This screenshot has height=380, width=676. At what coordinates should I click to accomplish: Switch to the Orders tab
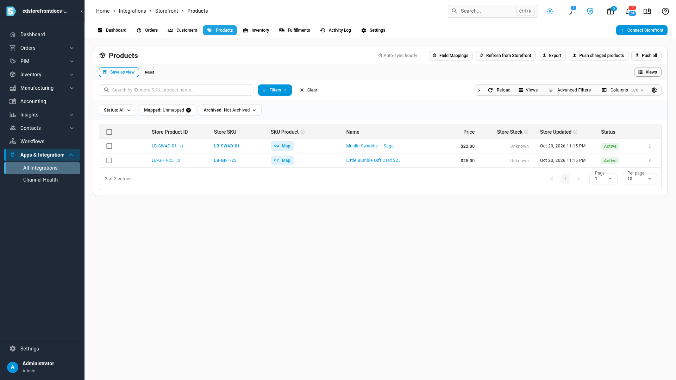point(147,30)
